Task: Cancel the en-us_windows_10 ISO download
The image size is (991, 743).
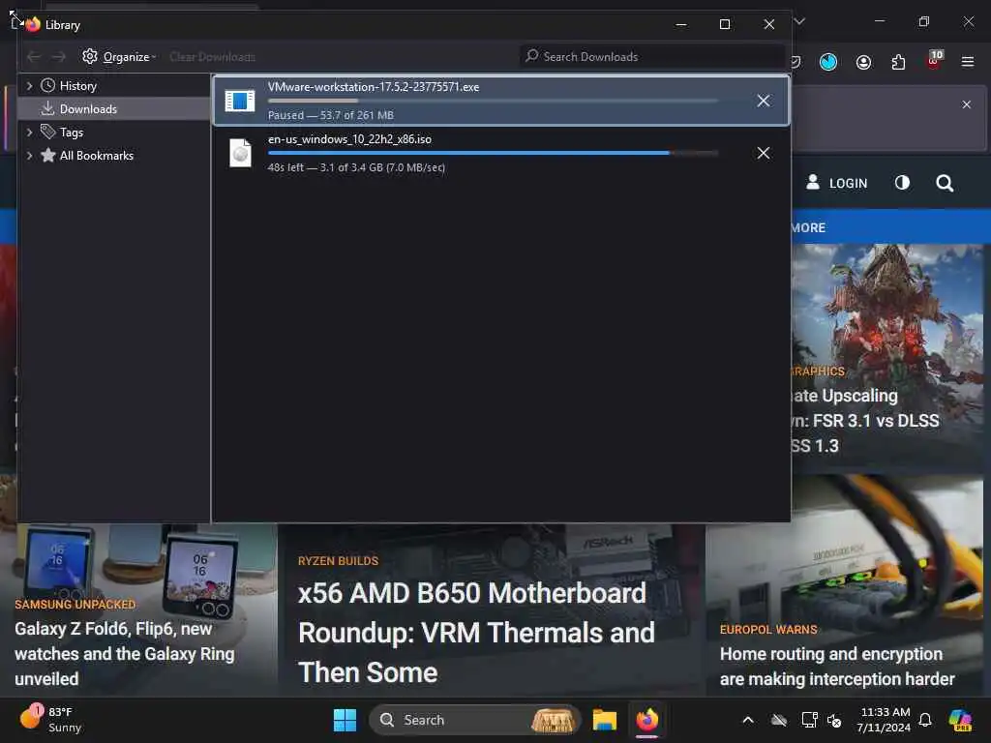Action: coord(764,153)
